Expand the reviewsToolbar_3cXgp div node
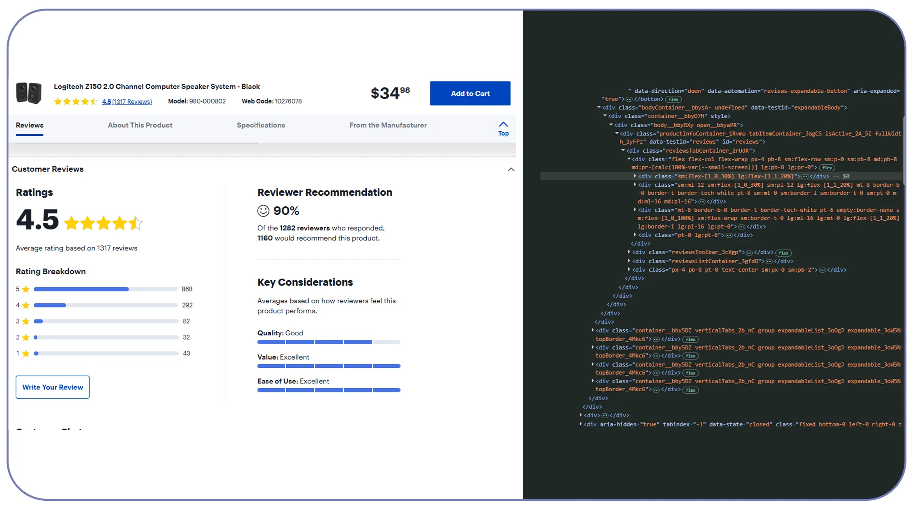Image resolution: width=913 pixels, height=509 pixels. click(629, 252)
